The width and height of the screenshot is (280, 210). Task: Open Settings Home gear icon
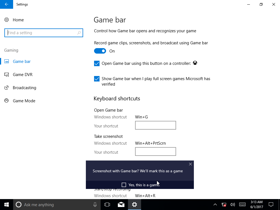pyautogui.click(x=7, y=20)
